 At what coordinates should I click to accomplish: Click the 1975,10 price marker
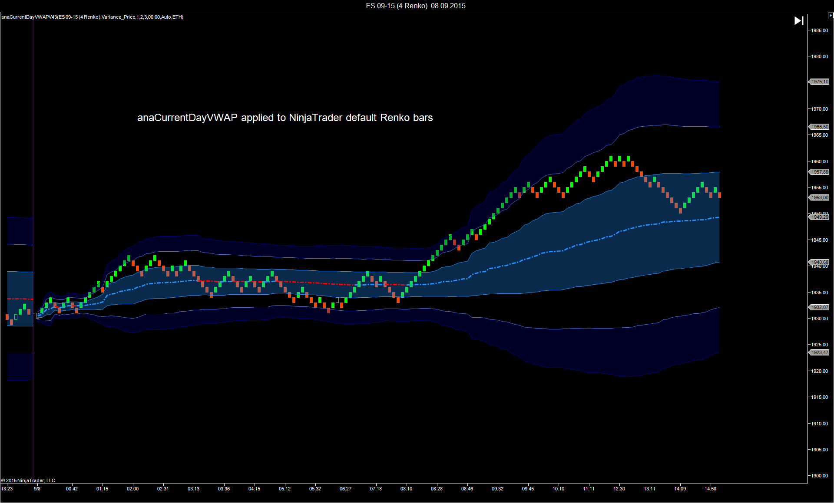click(x=820, y=82)
